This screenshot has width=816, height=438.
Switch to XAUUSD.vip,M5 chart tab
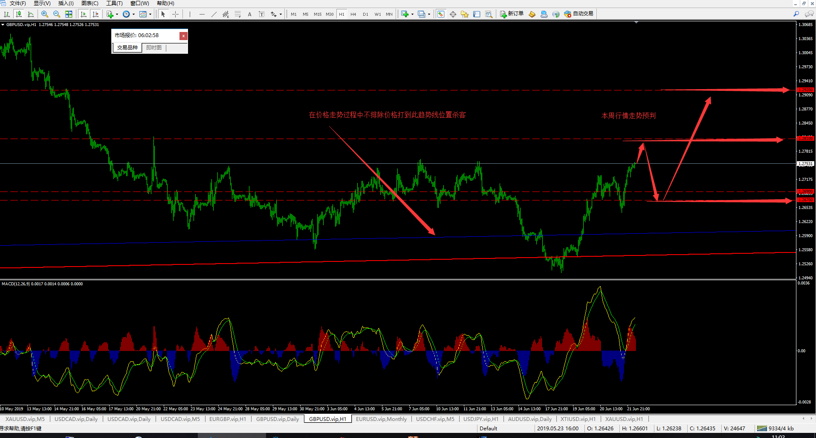coord(25,419)
